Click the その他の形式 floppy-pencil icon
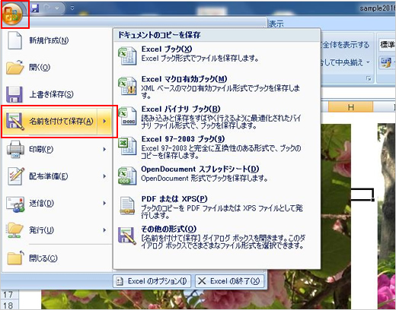This screenshot has width=396, height=310. (x=127, y=236)
